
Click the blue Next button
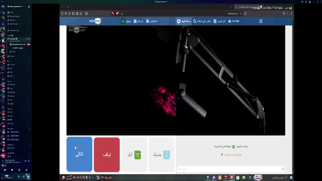(79, 154)
